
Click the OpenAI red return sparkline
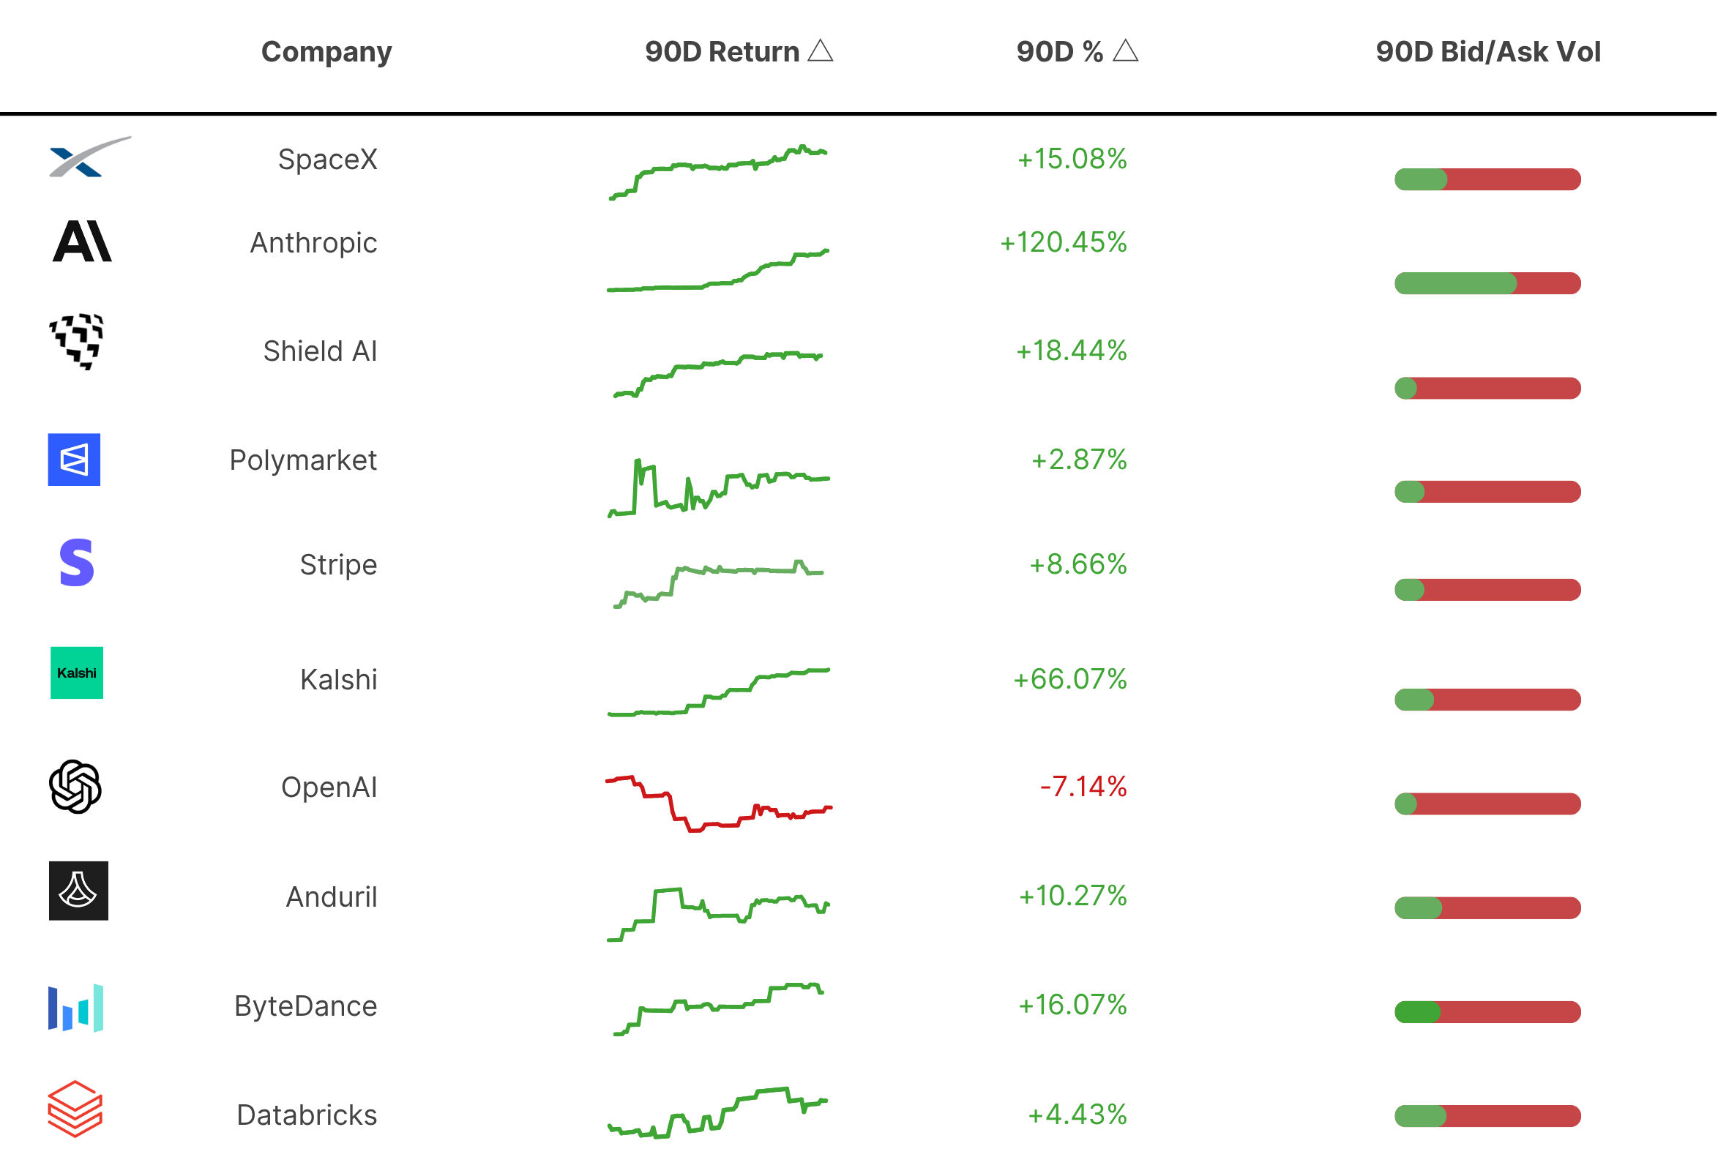click(719, 804)
